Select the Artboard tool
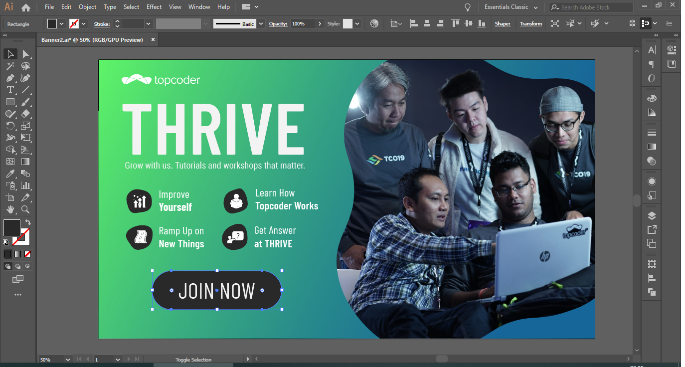Image resolution: width=685 pixels, height=367 pixels. click(10, 197)
